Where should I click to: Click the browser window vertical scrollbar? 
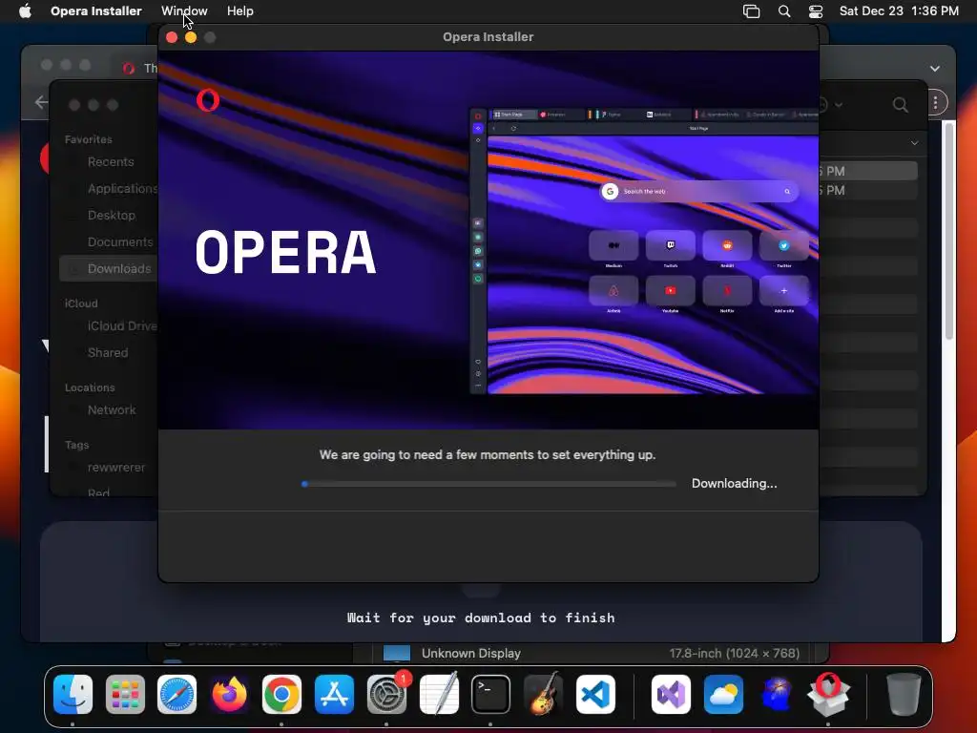click(949, 231)
